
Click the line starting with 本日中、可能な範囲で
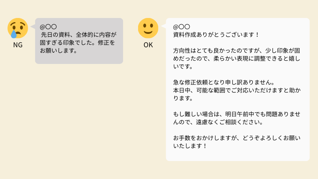(x=236, y=90)
